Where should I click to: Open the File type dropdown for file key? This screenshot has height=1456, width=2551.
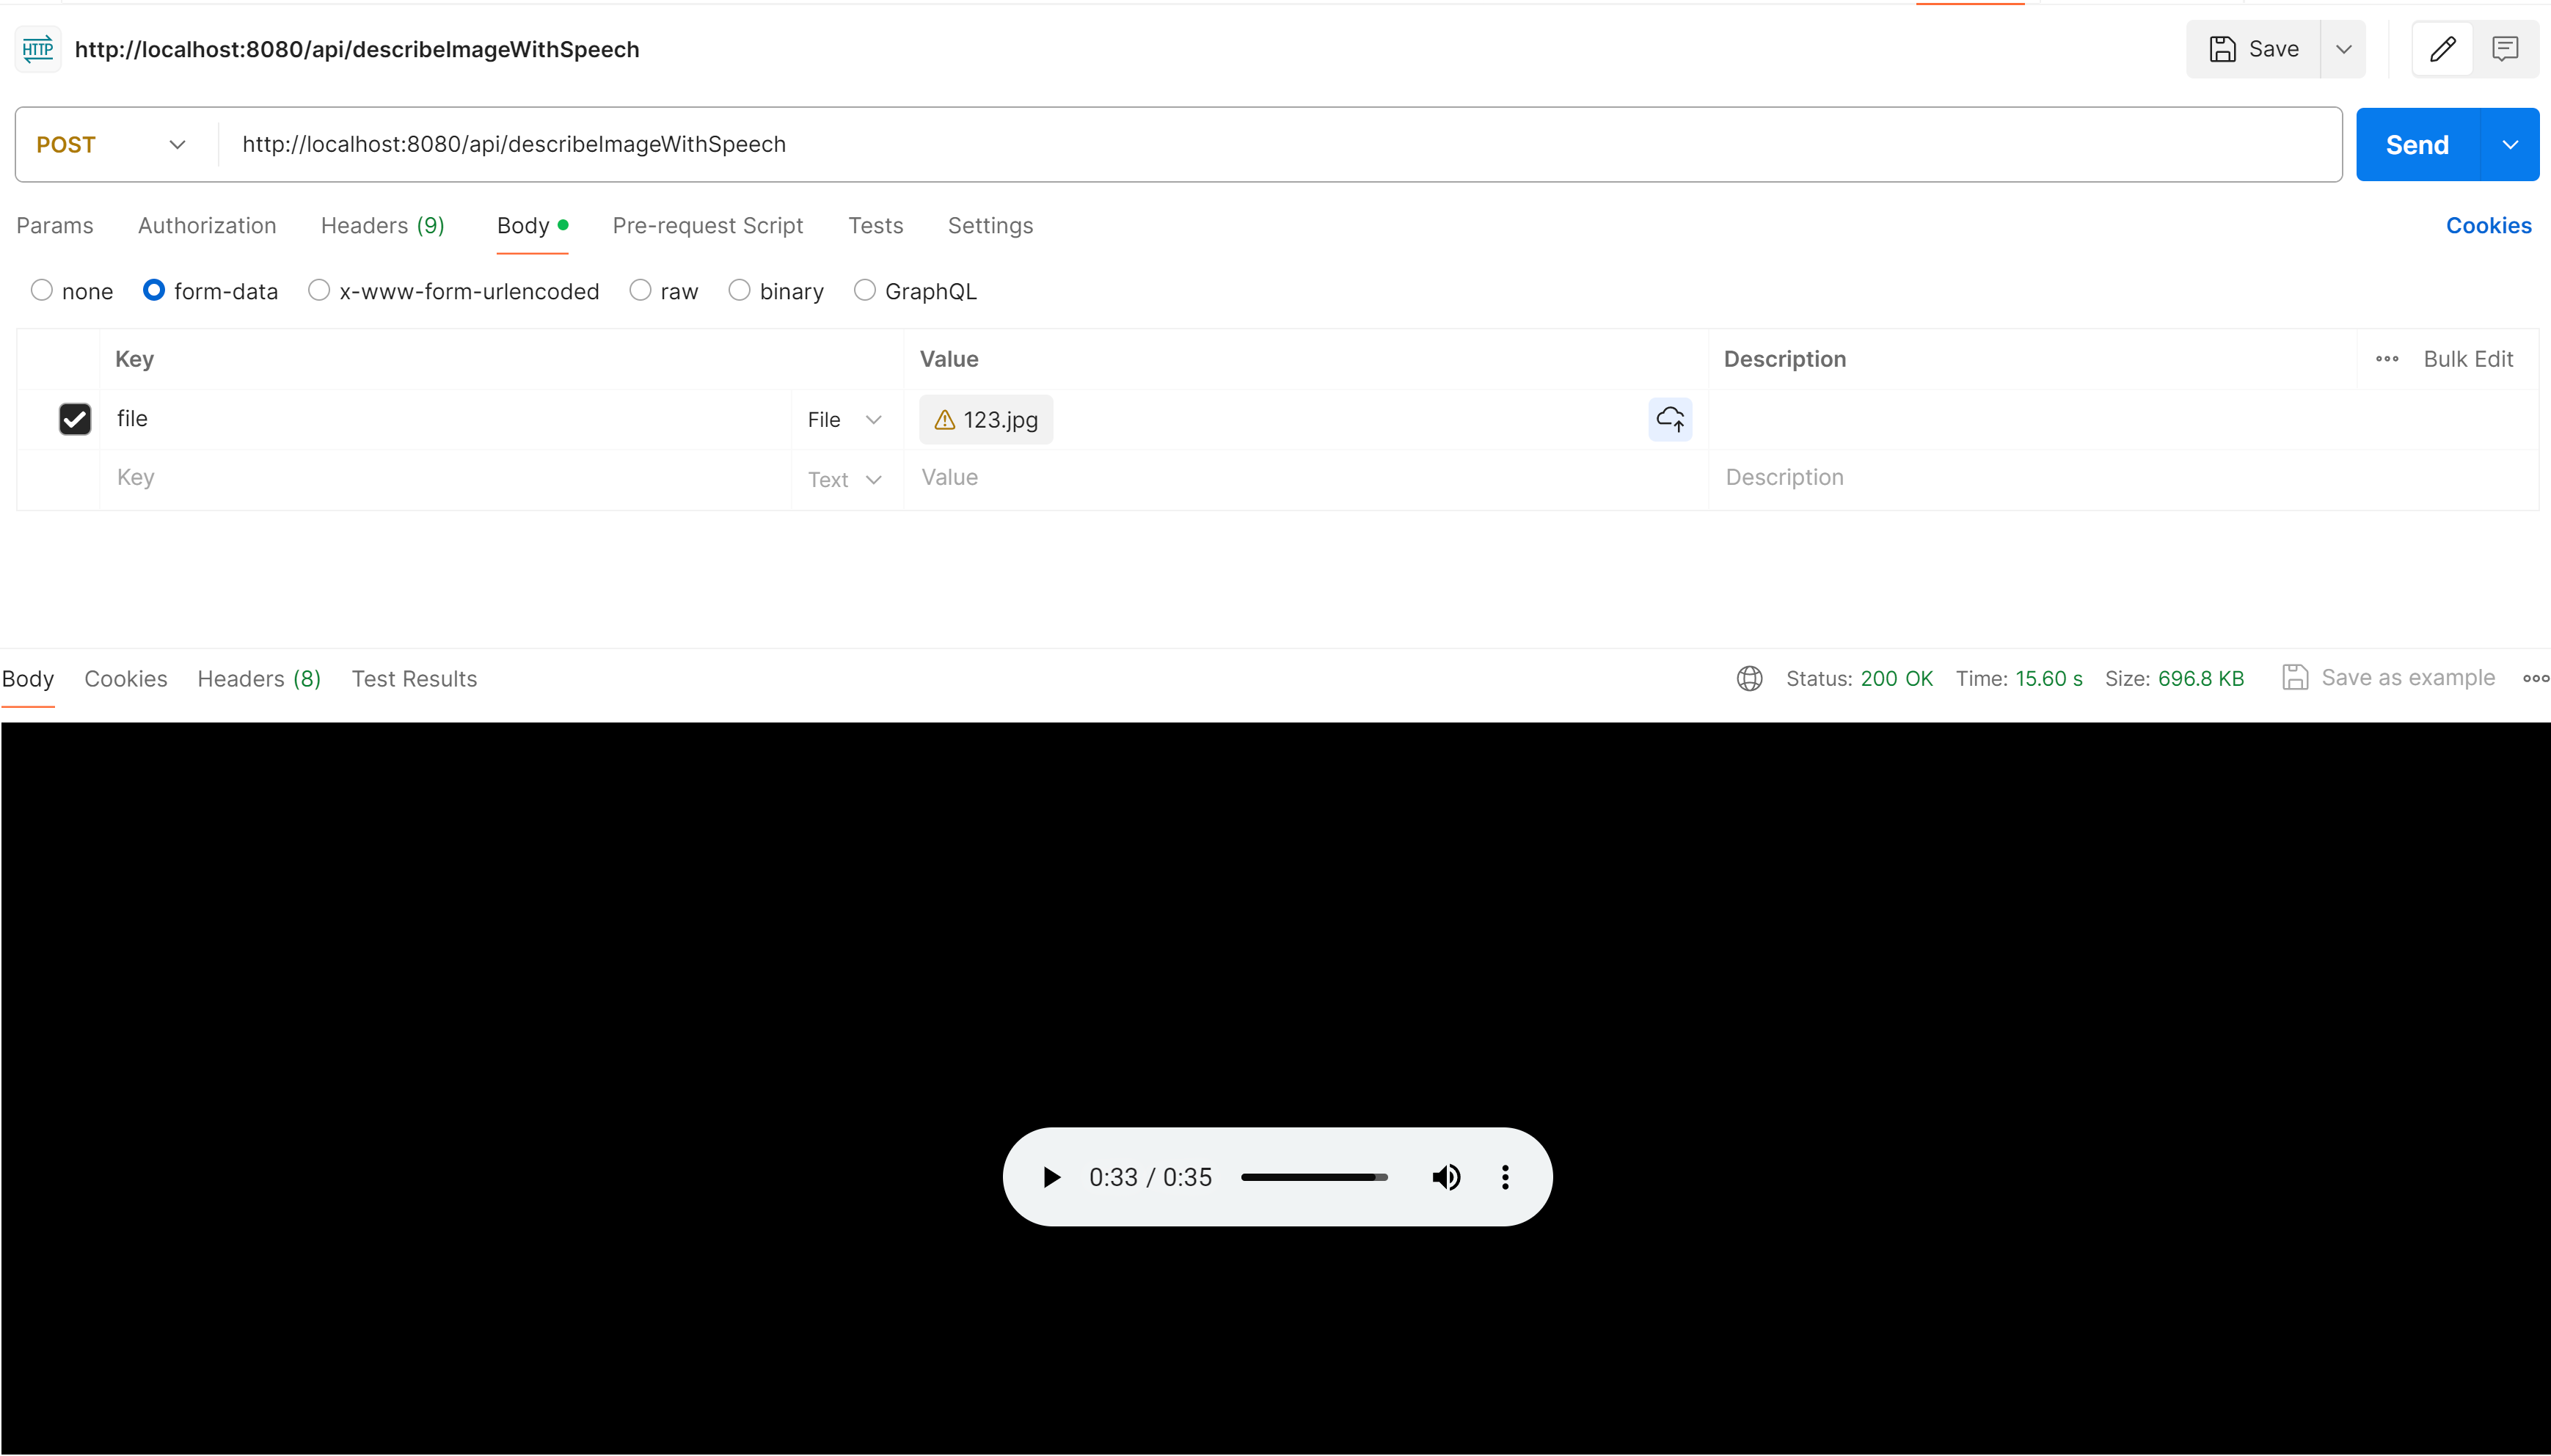pos(845,420)
